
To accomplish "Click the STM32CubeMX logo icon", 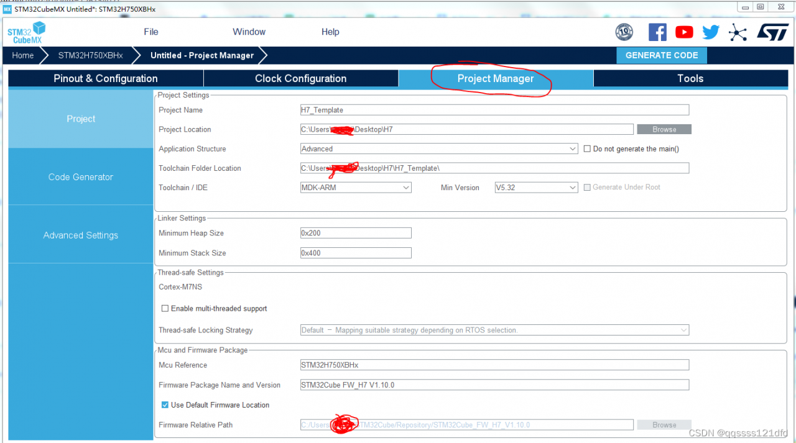I will [x=27, y=32].
